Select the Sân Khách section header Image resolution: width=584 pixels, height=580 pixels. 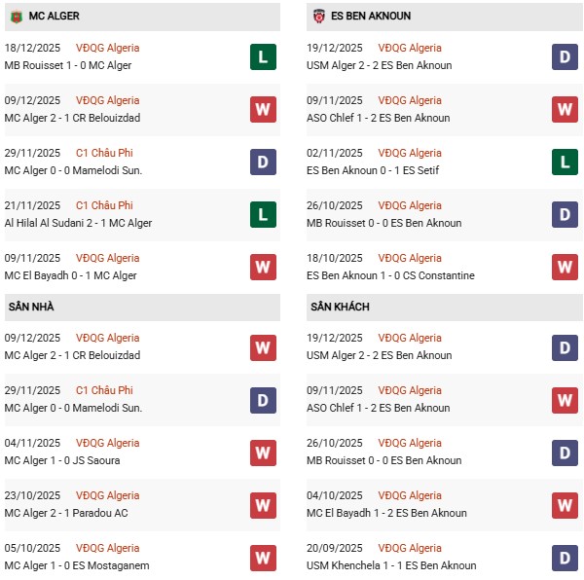(340, 307)
